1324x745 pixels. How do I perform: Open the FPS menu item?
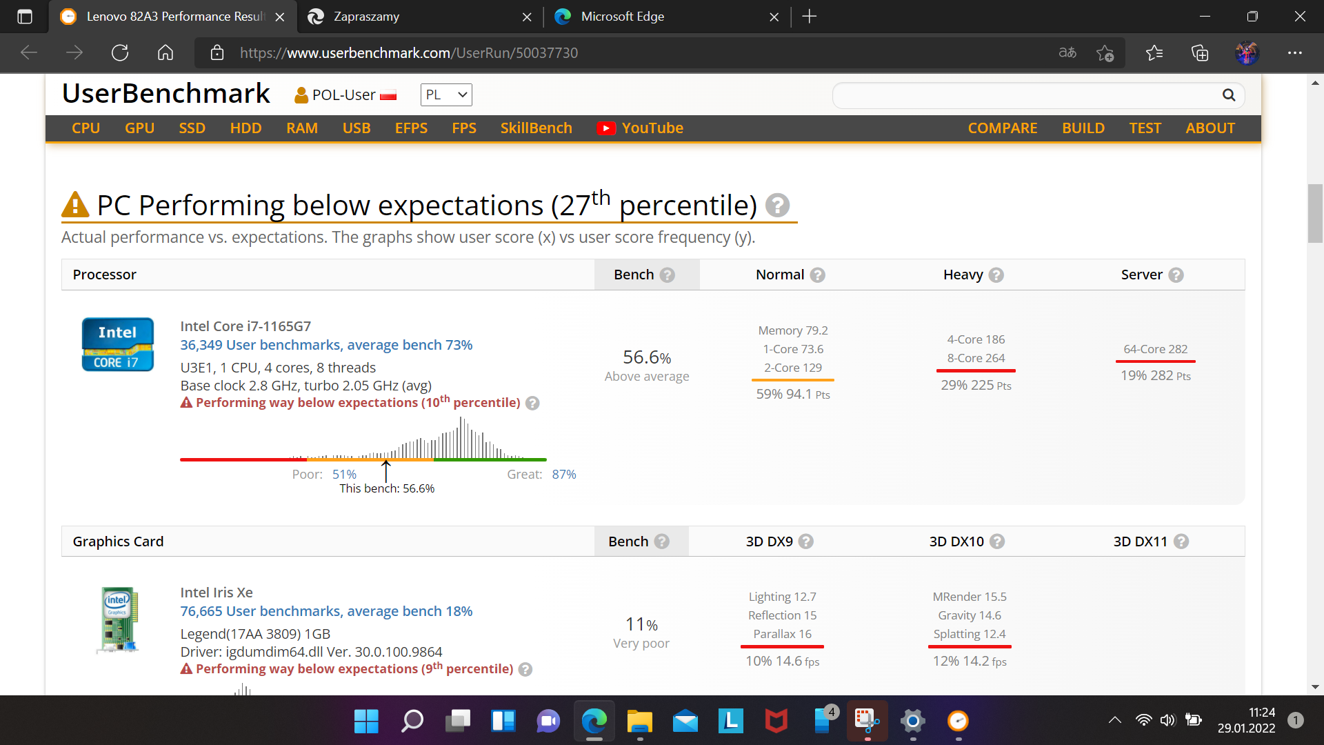(x=464, y=128)
